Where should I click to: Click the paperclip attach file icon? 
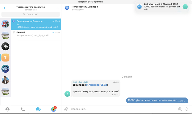click(x=66, y=109)
